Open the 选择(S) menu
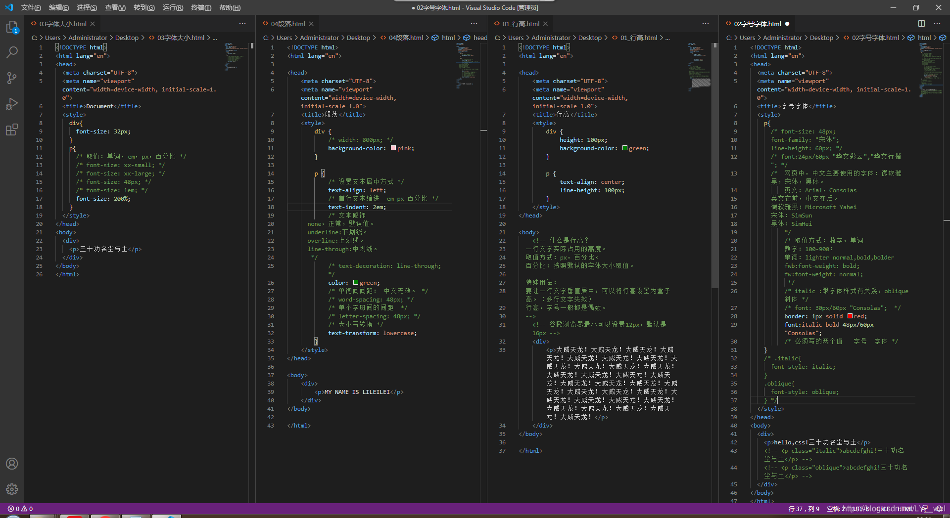 pyautogui.click(x=87, y=7)
